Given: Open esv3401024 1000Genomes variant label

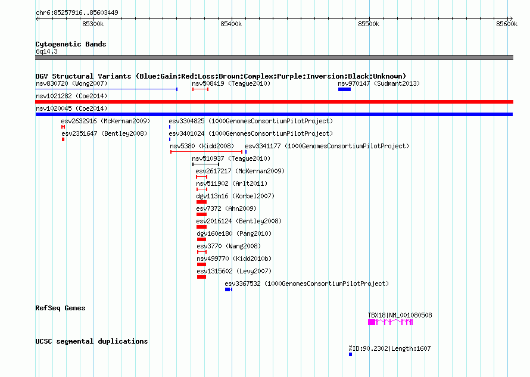Looking at the screenshot, I should pos(251,133).
